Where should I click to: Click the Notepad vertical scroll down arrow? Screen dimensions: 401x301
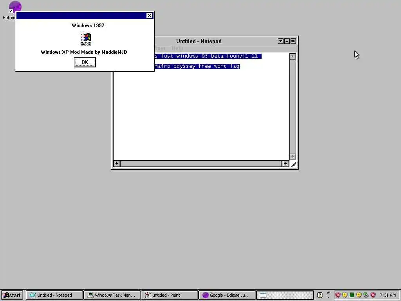(x=293, y=157)
